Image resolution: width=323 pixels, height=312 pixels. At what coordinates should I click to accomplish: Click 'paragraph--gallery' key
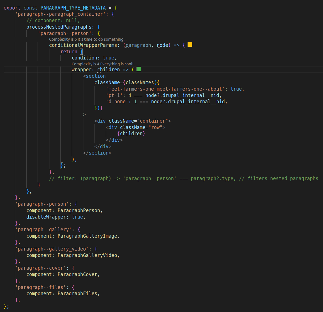[x=43, y=230]
